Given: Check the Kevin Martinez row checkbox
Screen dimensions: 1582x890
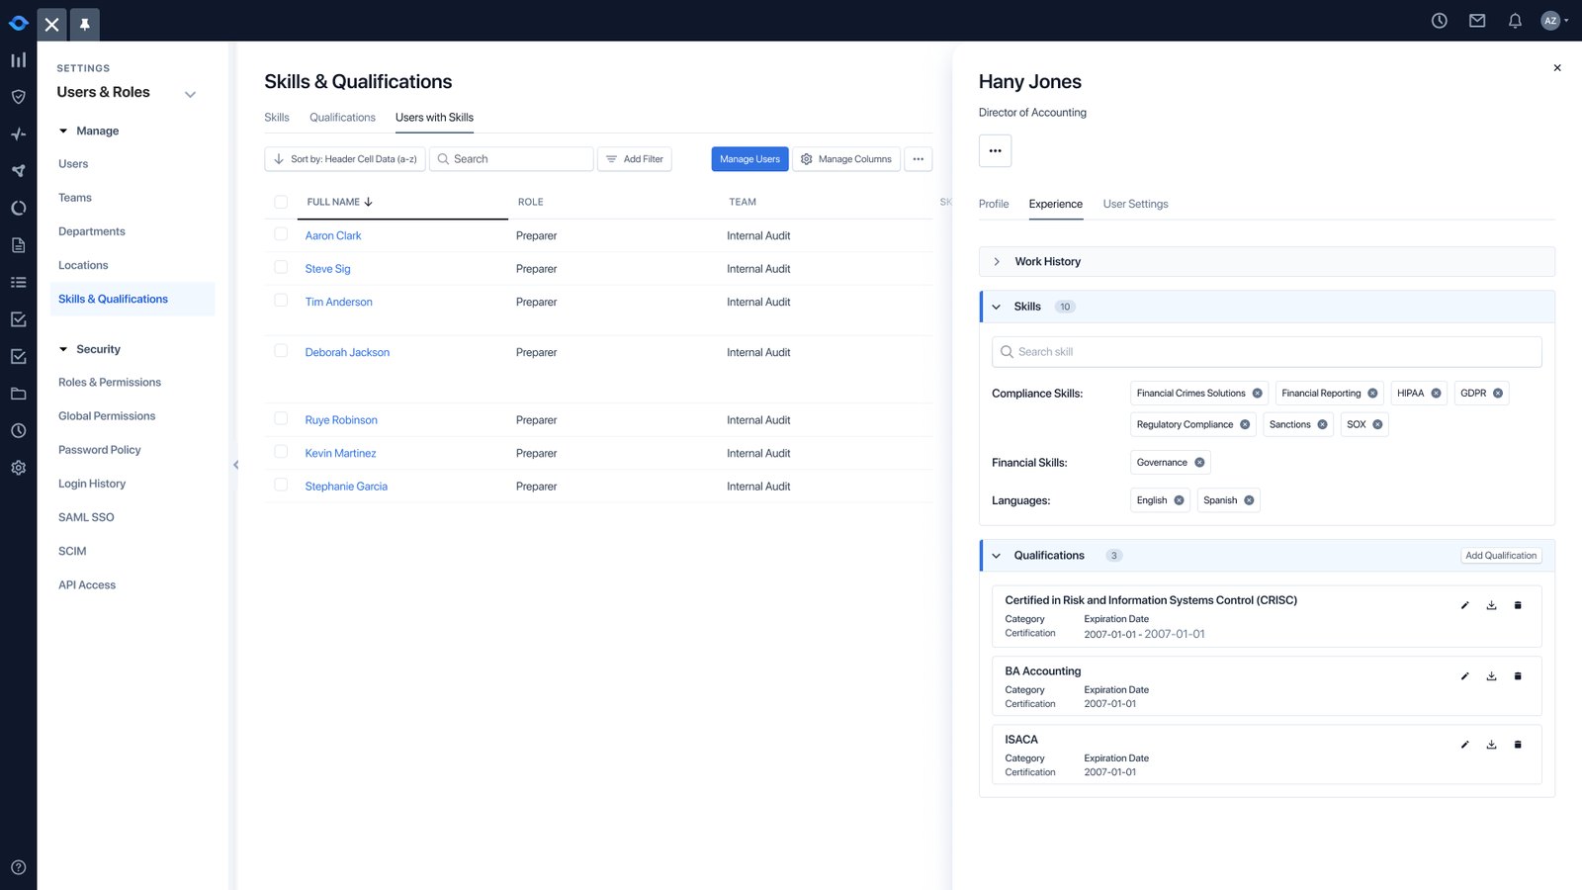Looking at the screenshot, I should [x=281, y=452].
